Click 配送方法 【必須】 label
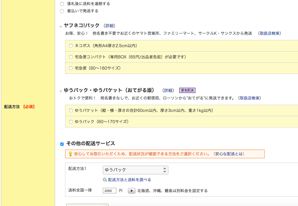 click(20, 107)
